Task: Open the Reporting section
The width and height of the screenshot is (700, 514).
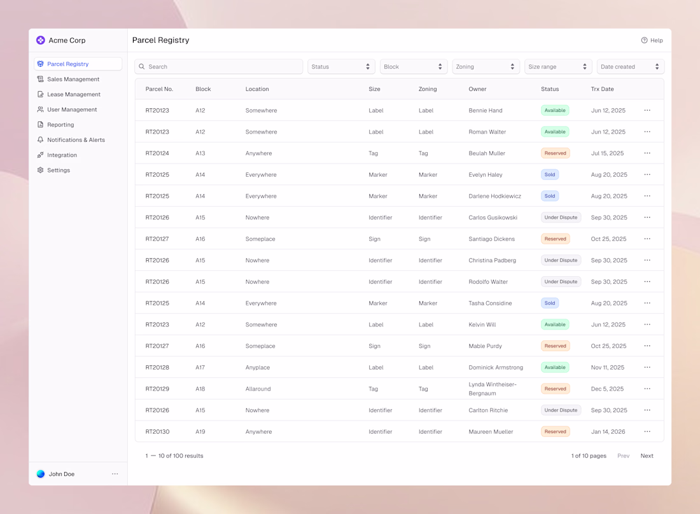Action: 78,125
